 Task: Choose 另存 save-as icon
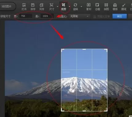(x=42, y=7)
